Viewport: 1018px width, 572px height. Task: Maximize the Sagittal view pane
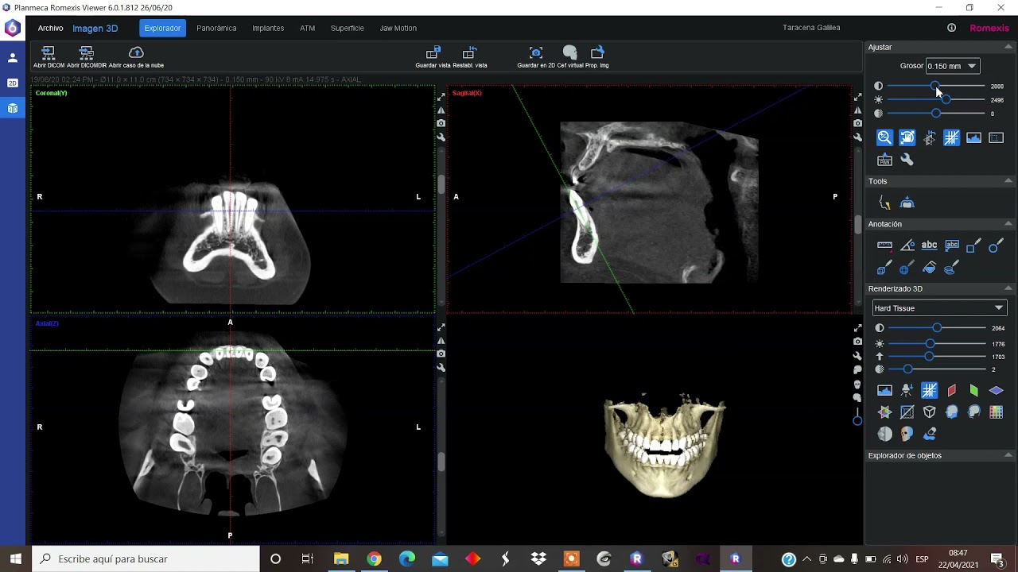click(857, 97)
